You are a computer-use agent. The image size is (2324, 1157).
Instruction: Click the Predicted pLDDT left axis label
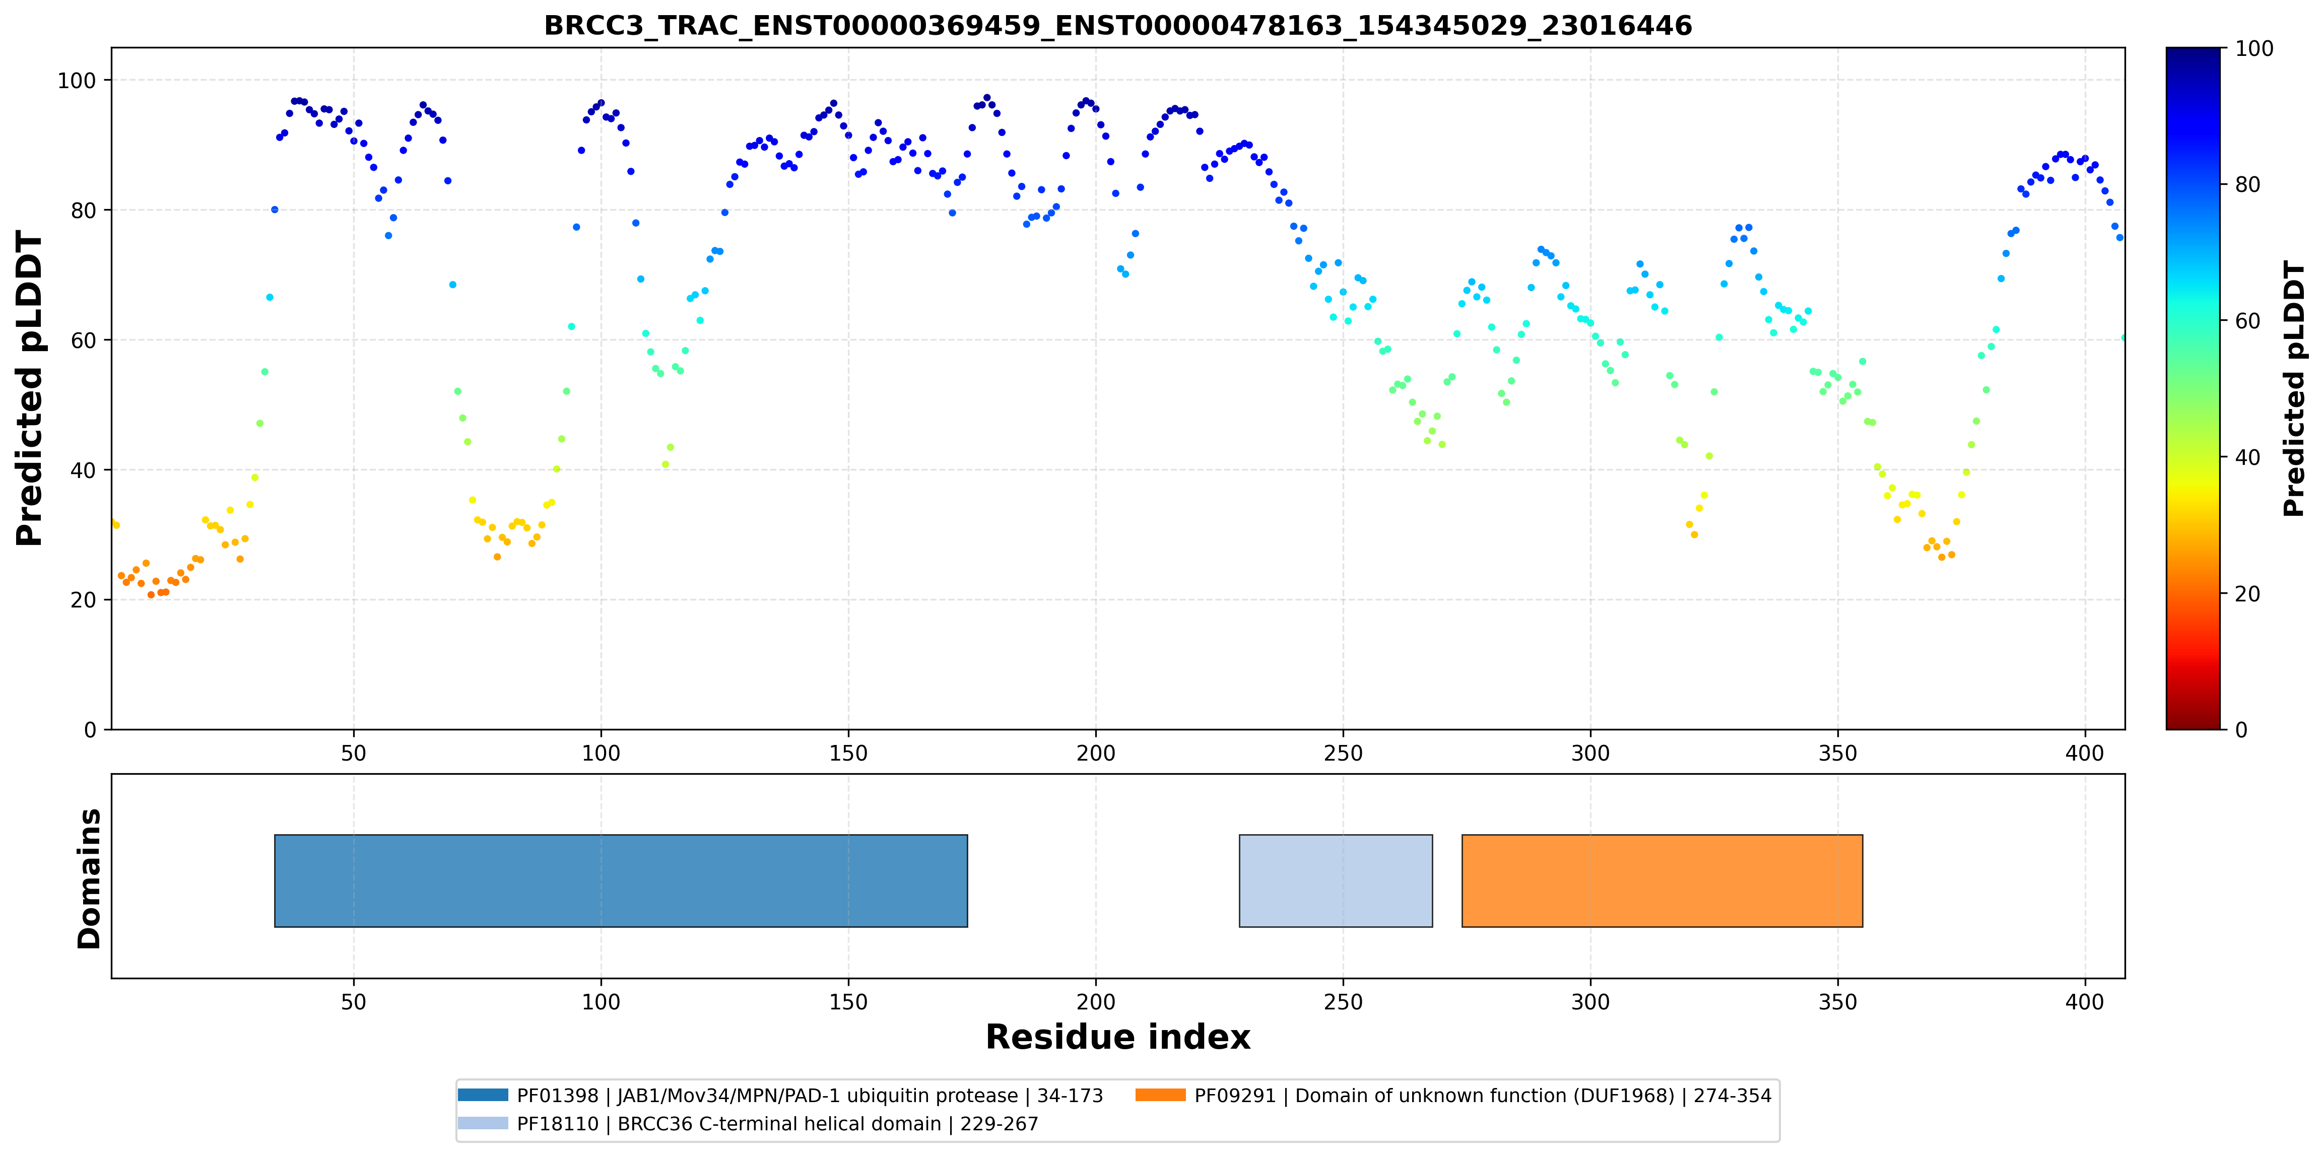pos(29,389)
